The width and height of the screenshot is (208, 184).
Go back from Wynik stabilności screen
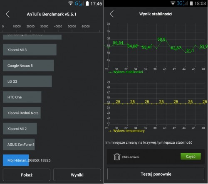point(111,14)
